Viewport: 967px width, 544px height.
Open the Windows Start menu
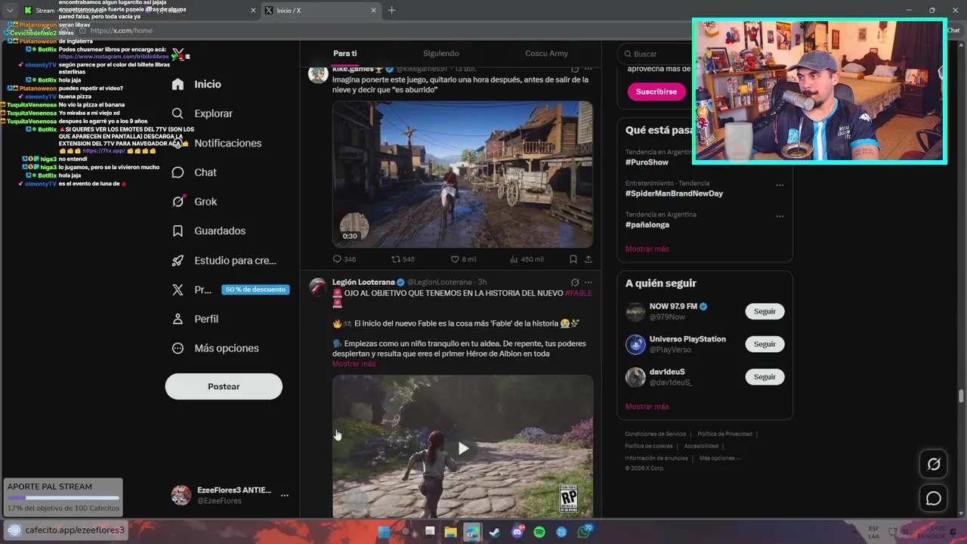click(384, 532)
